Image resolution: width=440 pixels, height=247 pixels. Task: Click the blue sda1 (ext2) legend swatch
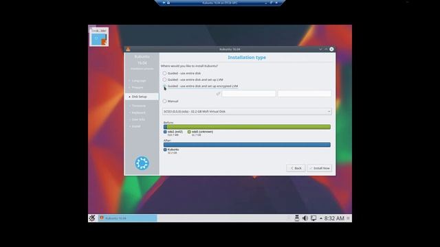165,132
